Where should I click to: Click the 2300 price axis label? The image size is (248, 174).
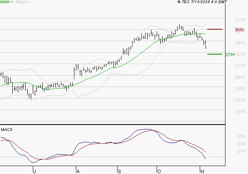(240, 112)
